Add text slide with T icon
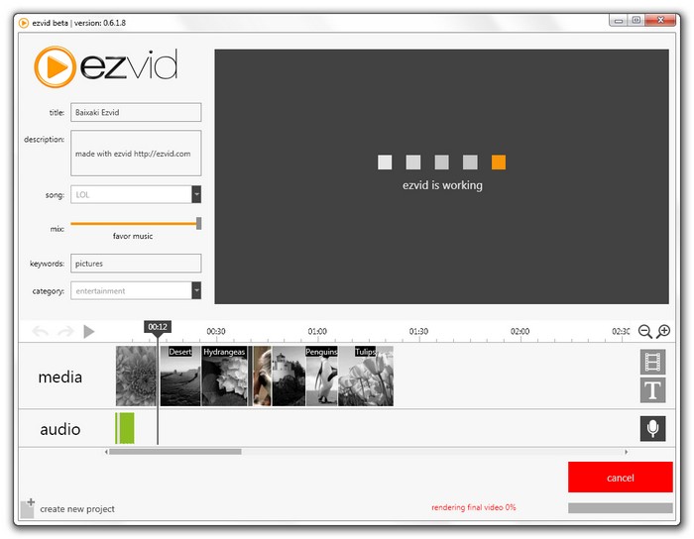Viewport: 694px width, 539px height. 652,390
